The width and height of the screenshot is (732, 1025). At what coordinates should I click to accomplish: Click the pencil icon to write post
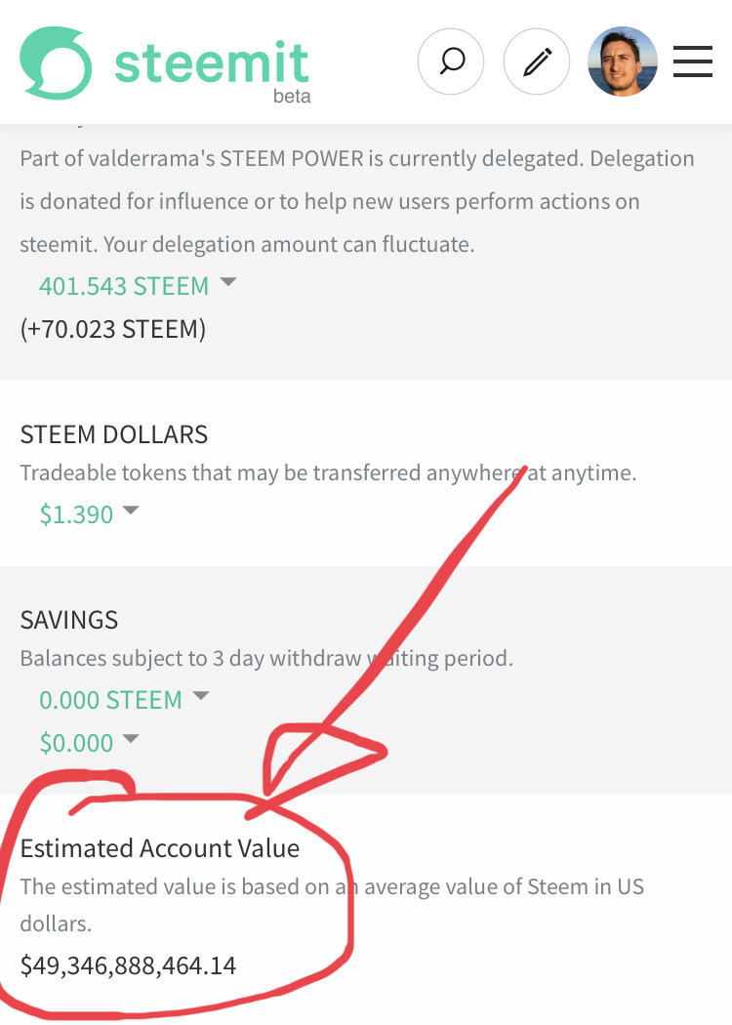point(537,62)
